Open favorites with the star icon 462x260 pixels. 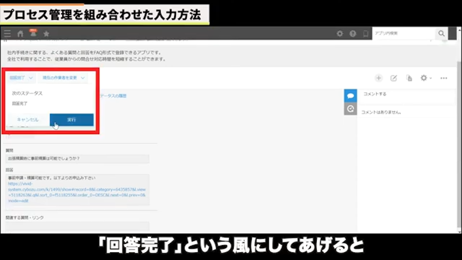pos(46,33)
